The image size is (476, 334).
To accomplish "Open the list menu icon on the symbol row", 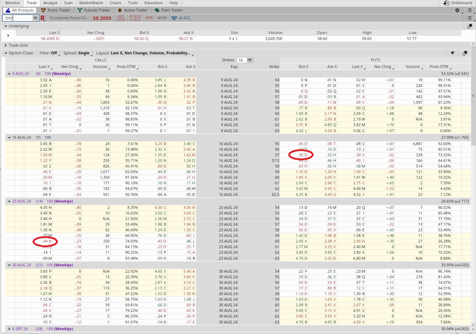I will pyautogui.click(x=469, y=18).
